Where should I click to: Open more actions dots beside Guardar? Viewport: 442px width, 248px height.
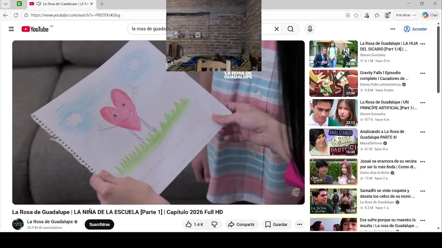click(299, 225)
